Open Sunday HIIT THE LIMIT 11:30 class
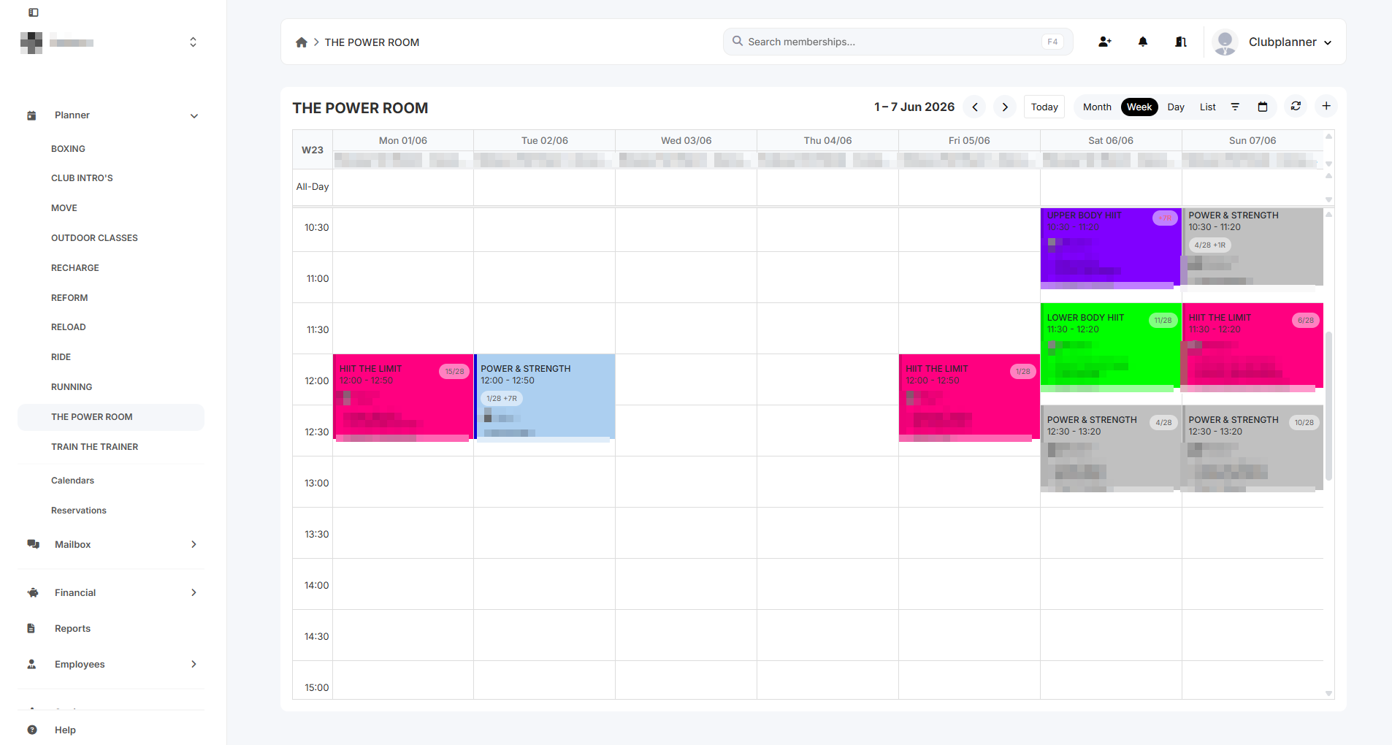The width and height of the screenshot is (1392, 745). pos(1253,347)
